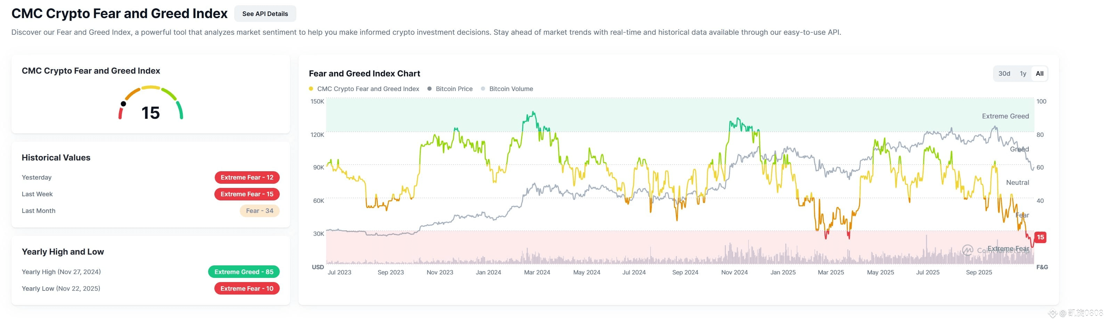
Task: Click the Fear - 34 Last Month badge
Action: (260, 210)
